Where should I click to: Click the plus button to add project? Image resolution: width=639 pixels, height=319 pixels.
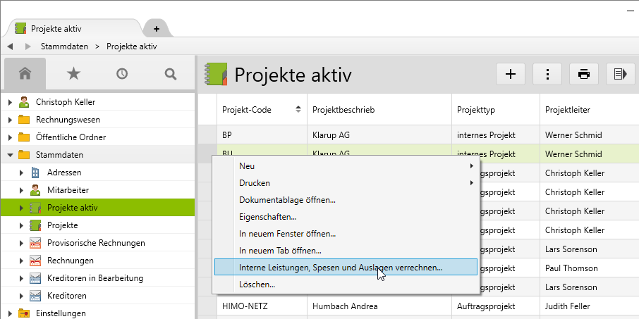click(x=511, y=74)
